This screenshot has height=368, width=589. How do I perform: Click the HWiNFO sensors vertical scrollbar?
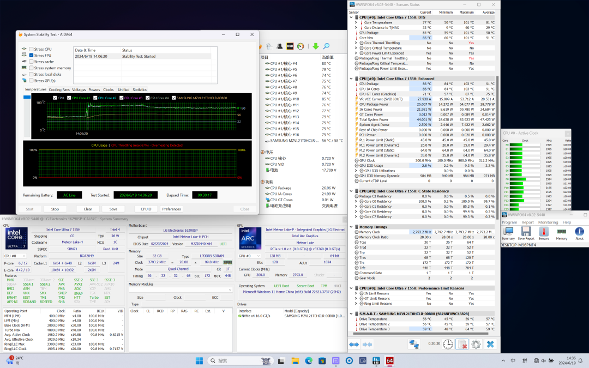(x=497, y=147)
